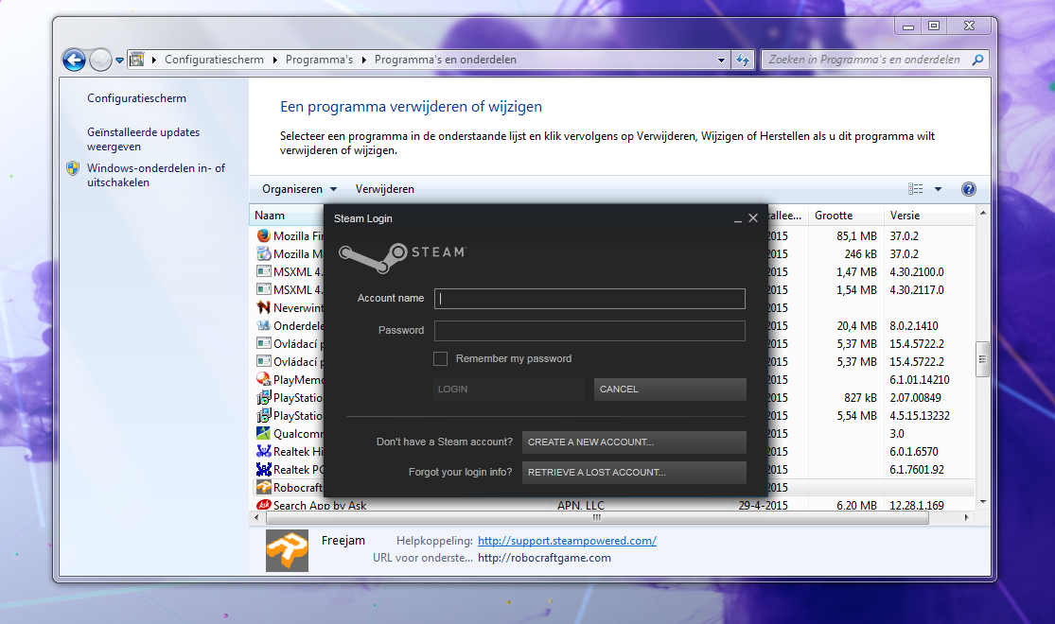Click the Robocraft icon in program list

click(264, 487)
